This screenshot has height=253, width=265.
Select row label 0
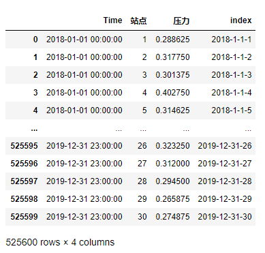coord(35,40)
